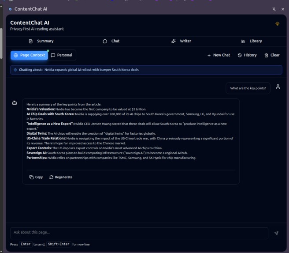Click the 'Export Controls:' bullet text
This screenshot has height=253, width=289.
click(39, 148)
